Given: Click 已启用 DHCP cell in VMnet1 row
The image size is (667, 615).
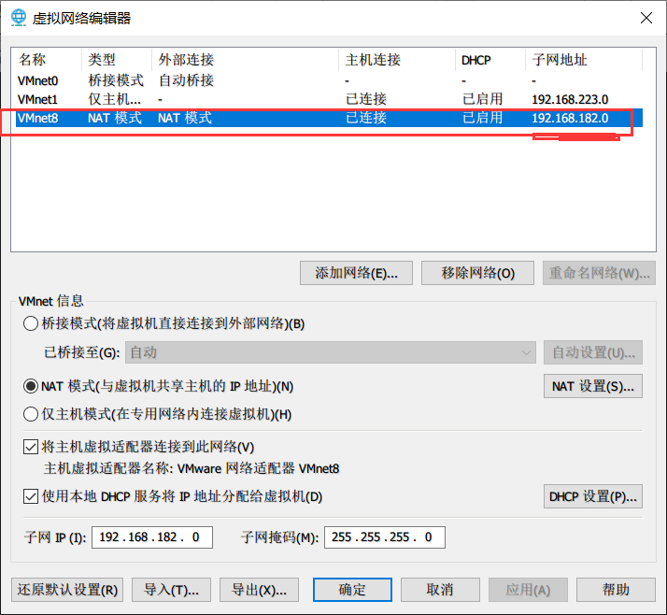Looking at the screenshot, I should 482,99.
